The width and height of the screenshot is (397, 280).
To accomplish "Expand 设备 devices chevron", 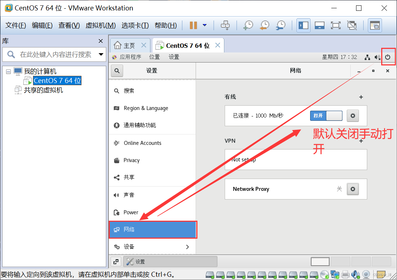I will [187, 247].
